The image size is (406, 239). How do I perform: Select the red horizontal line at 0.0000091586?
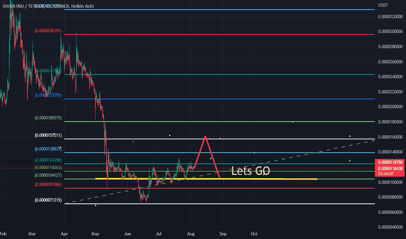(x=220, y=188)
